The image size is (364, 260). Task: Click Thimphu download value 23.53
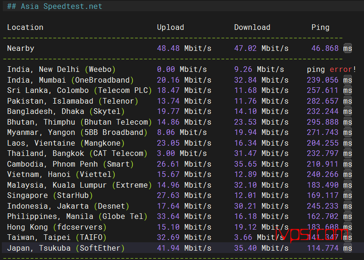coord(245,122)
